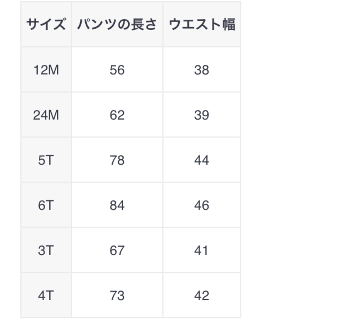The image size is (358, 330).
Task: Click waist width value 42
Action: 202,295
